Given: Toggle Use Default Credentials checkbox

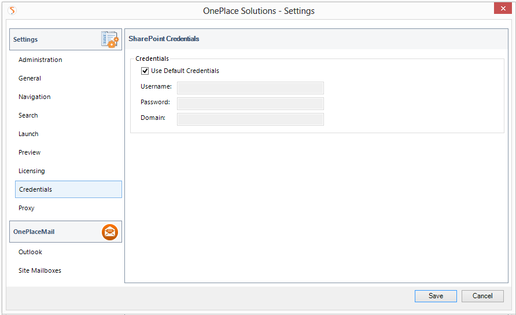Looking at the screenshot, I should pyautogui.click(x=145, y=71).
